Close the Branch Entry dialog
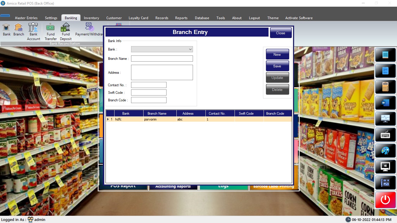 click(x=280, y=33)
